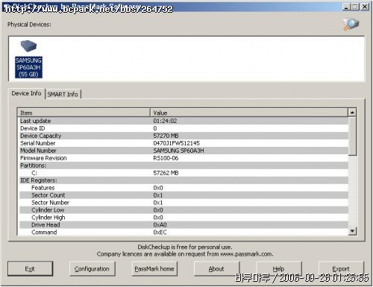Click the value SAMSUNG SP60A3H in Model row
Viewport: 373px width, 287px height.
[x=178, y=151]
